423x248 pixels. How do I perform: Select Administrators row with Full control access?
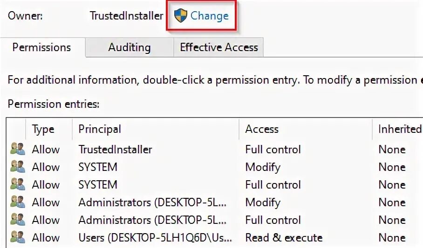click(x=215, y=220)
